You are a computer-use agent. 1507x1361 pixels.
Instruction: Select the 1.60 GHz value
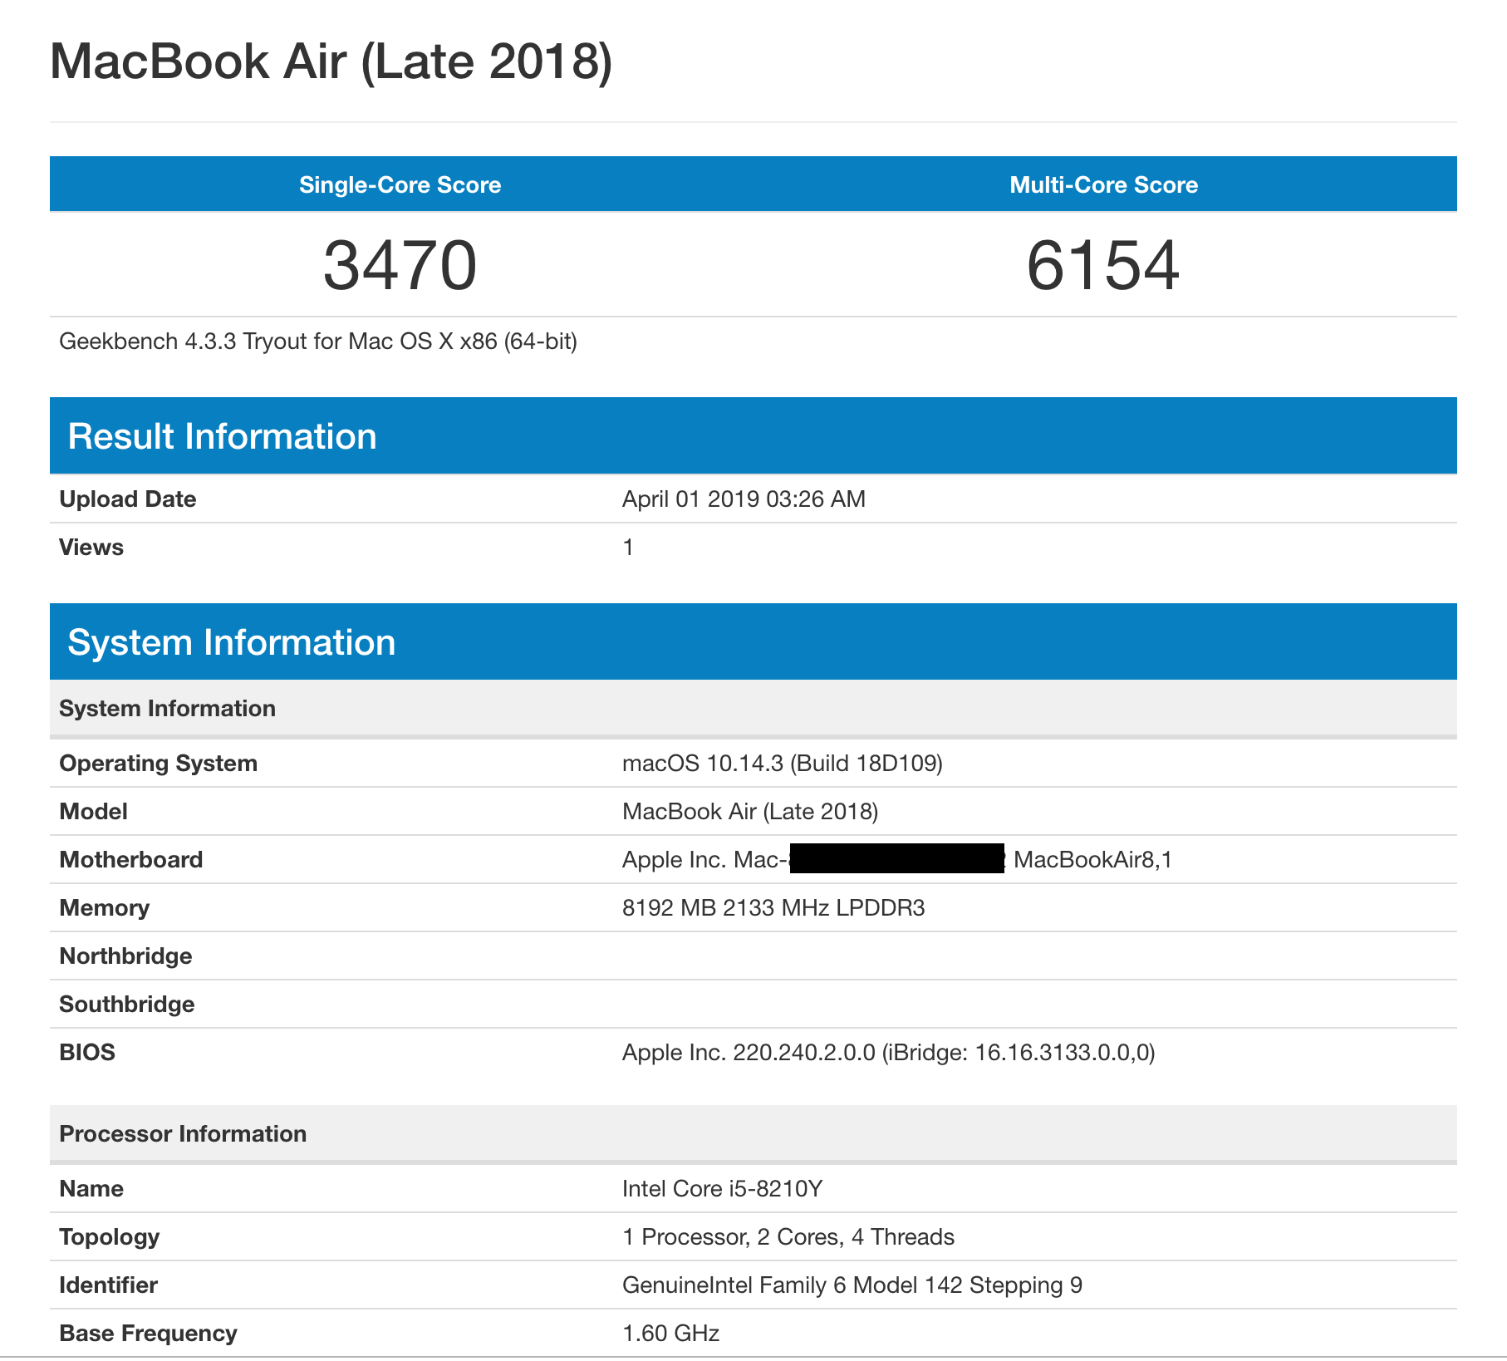click(670, 1334)
